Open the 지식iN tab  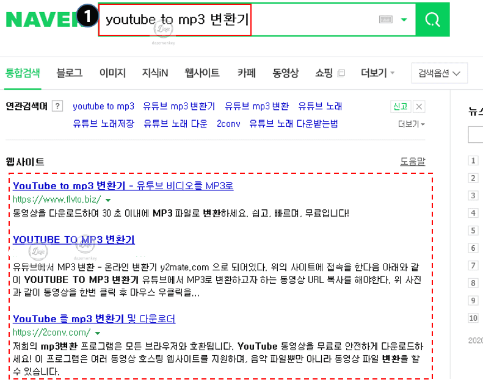(155, 73)
